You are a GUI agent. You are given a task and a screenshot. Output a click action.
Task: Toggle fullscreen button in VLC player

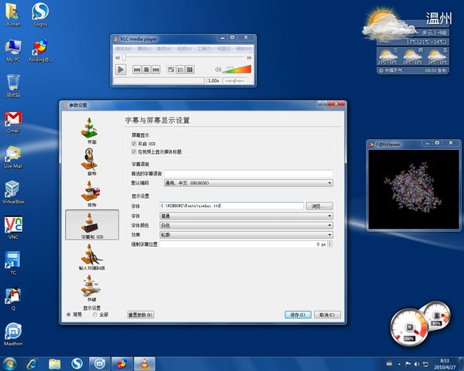[x=171, y=70]
